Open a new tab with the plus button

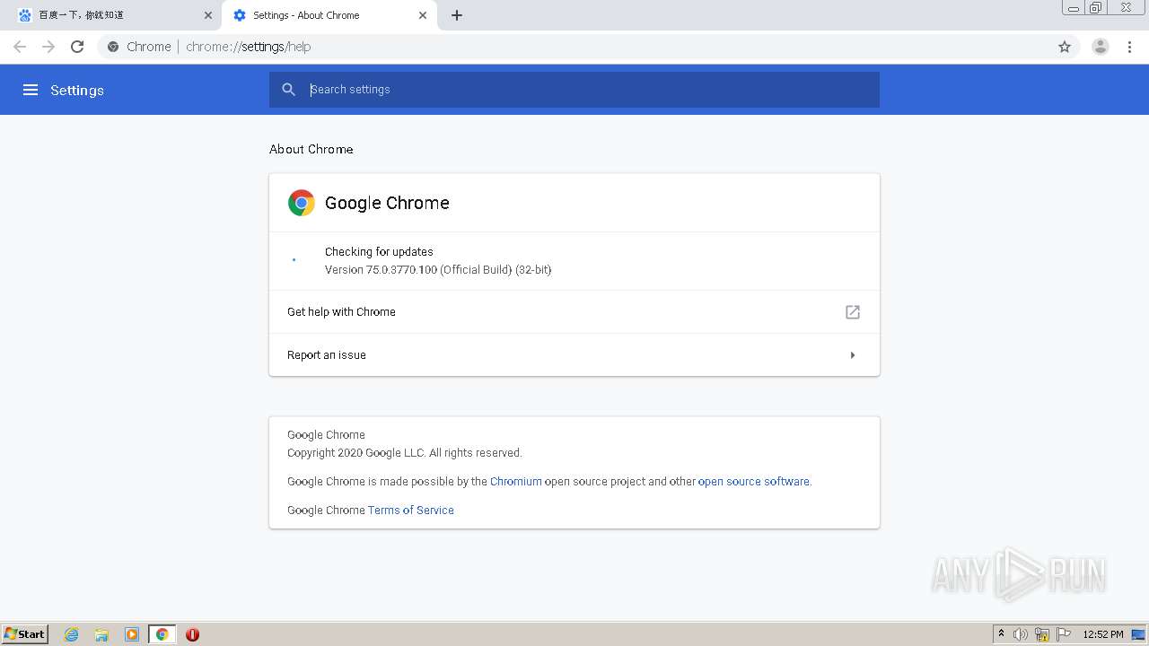457,15
